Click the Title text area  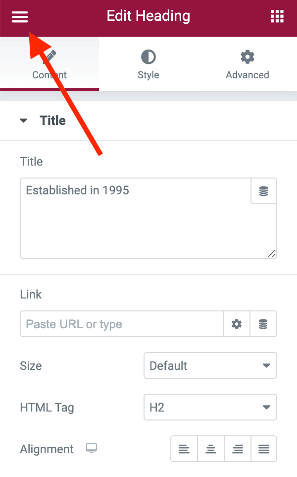pyautogui.click(x=136, y=218)
